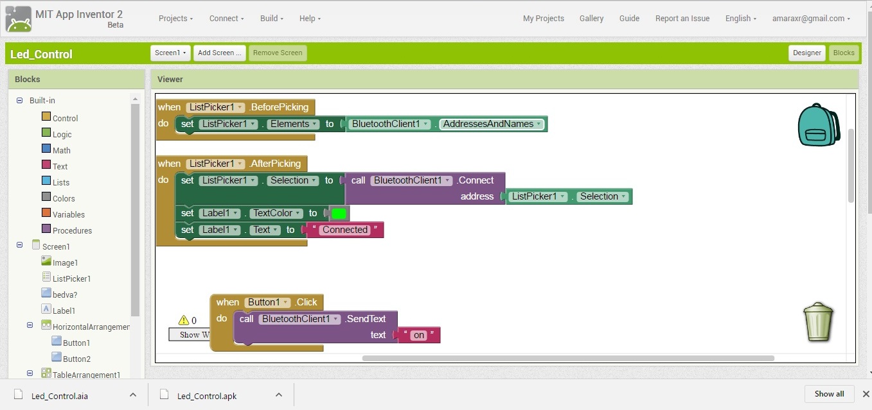
Task: Select the Procedures blocks icon
Action: 46,229
